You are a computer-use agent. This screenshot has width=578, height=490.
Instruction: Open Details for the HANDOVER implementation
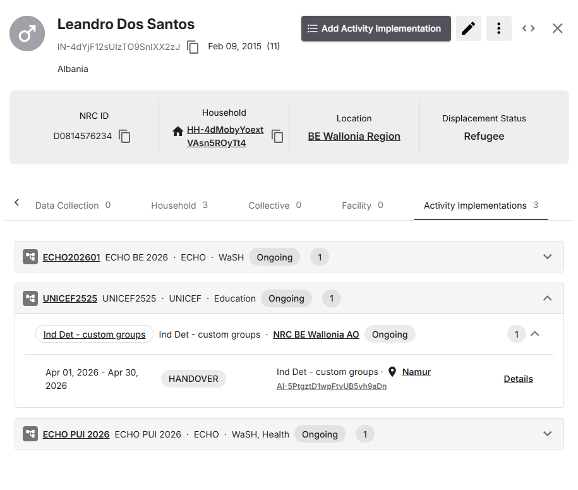[518, 379]
